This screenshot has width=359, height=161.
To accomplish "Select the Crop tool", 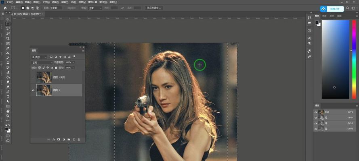I will coord(8,38).
